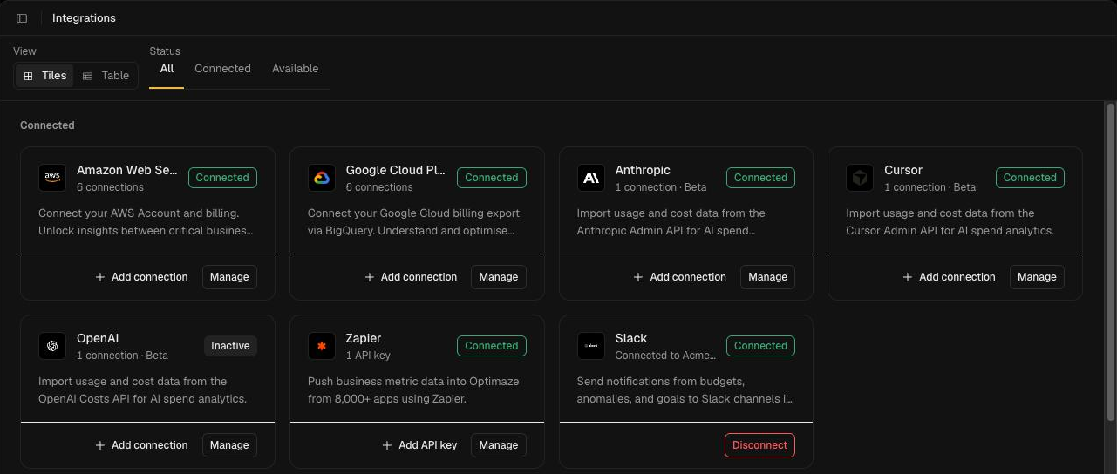Manage the Zapier integration
Screen dimensions: 1117x474
(x=499, y=445)
